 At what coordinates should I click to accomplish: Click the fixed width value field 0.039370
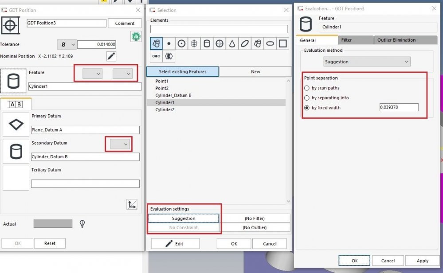(x=399, y=107)
